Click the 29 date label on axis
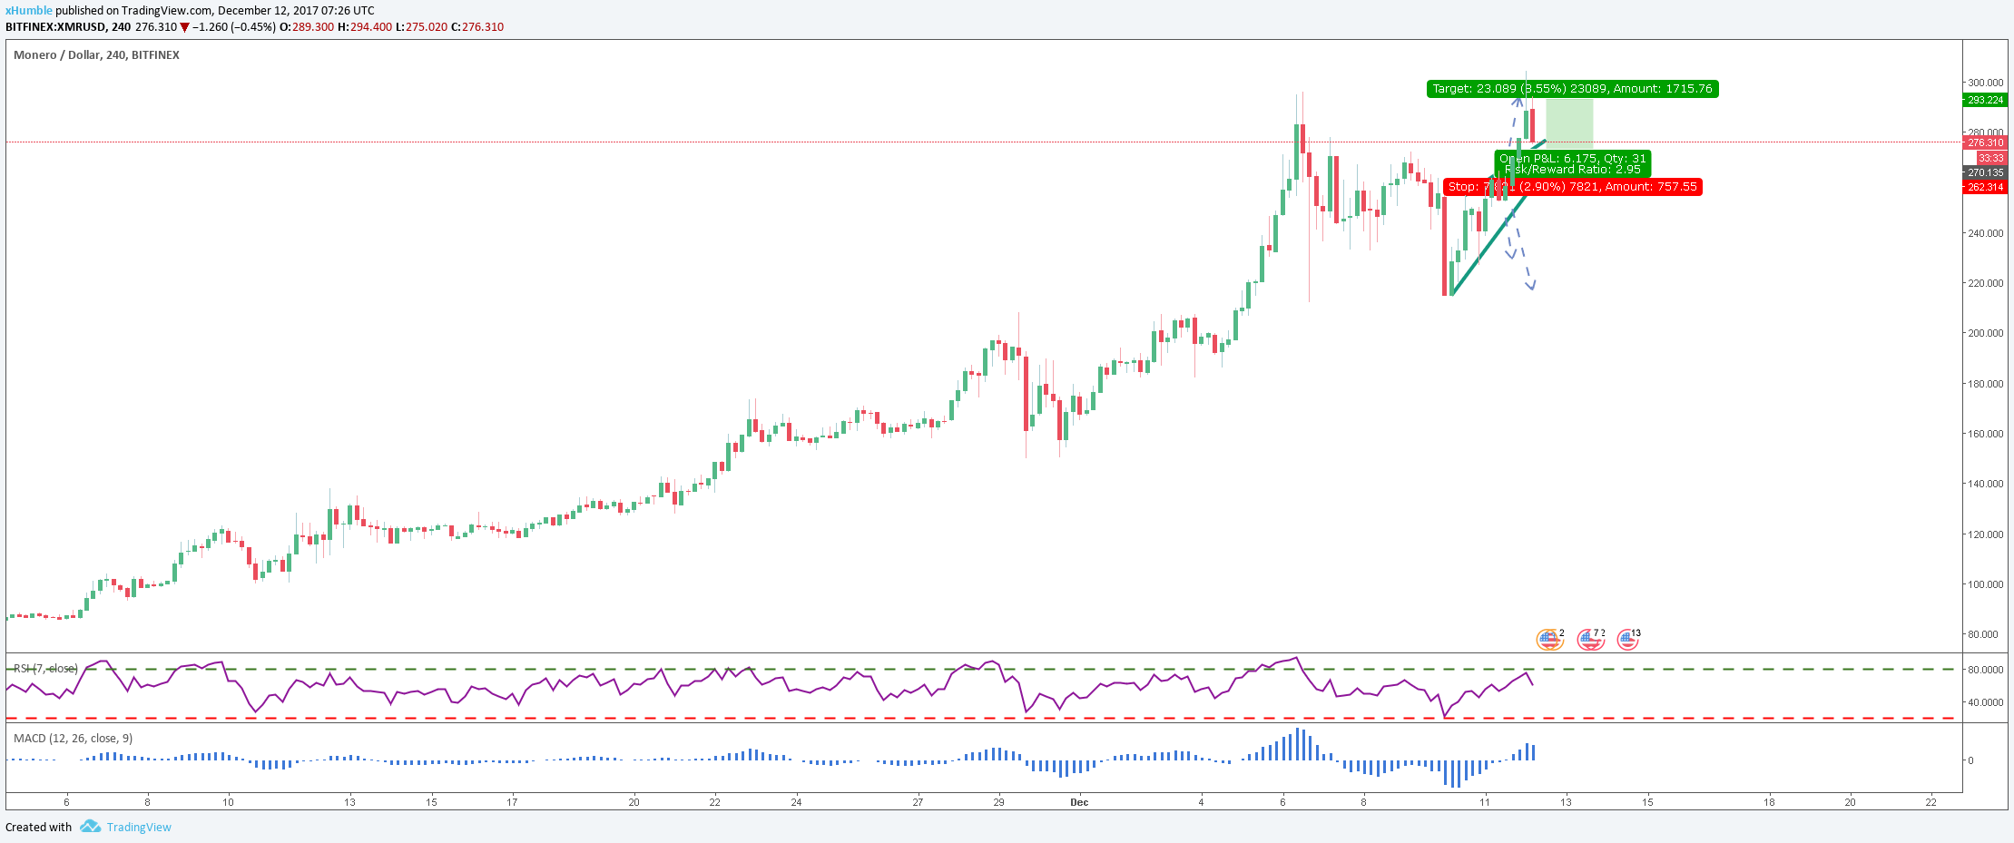The image size is (2014, 843). click(x=998, y=802)
